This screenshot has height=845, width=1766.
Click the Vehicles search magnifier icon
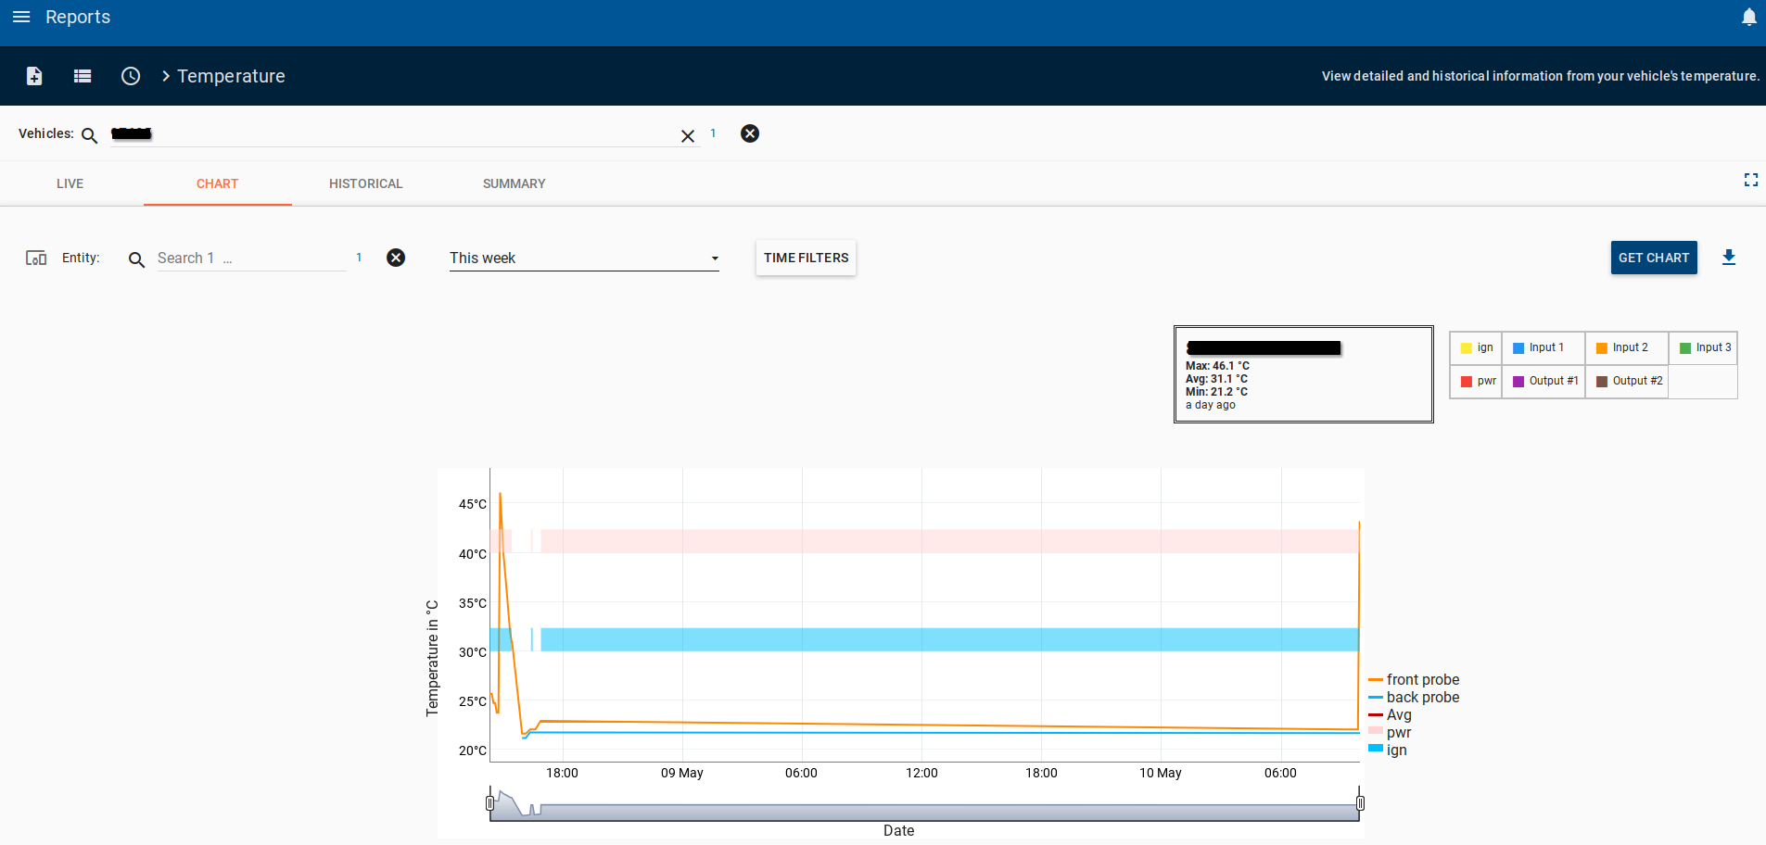click(x=89, y=135)
